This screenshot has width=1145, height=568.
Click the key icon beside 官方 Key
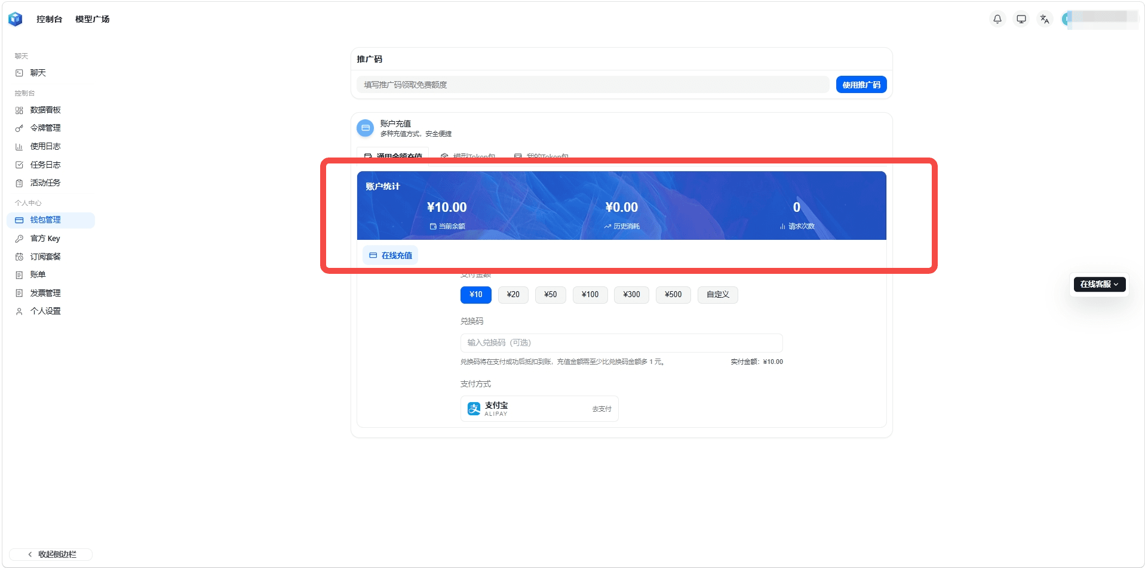click(19, 239)
